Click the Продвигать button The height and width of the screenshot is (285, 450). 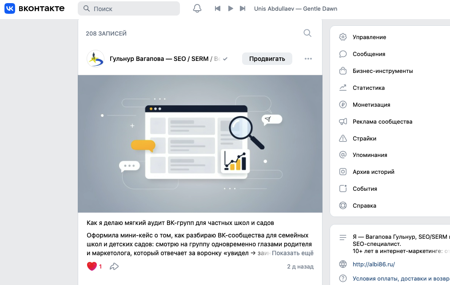coord(267,59)
